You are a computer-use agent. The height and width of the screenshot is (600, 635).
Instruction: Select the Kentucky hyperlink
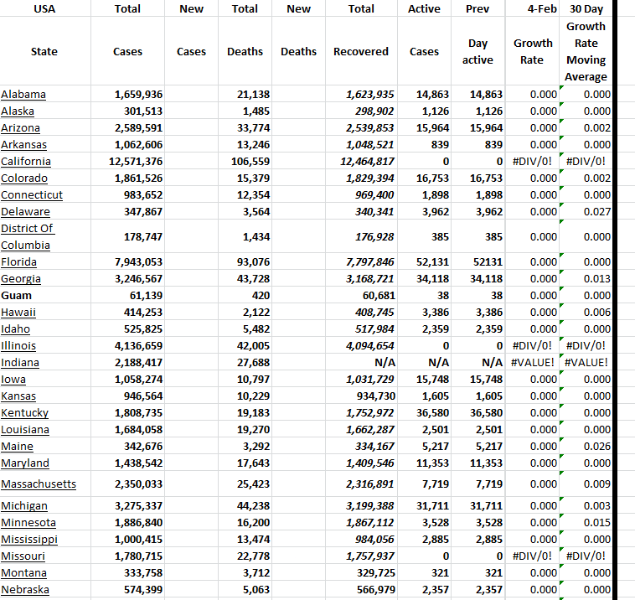point(24,412)
